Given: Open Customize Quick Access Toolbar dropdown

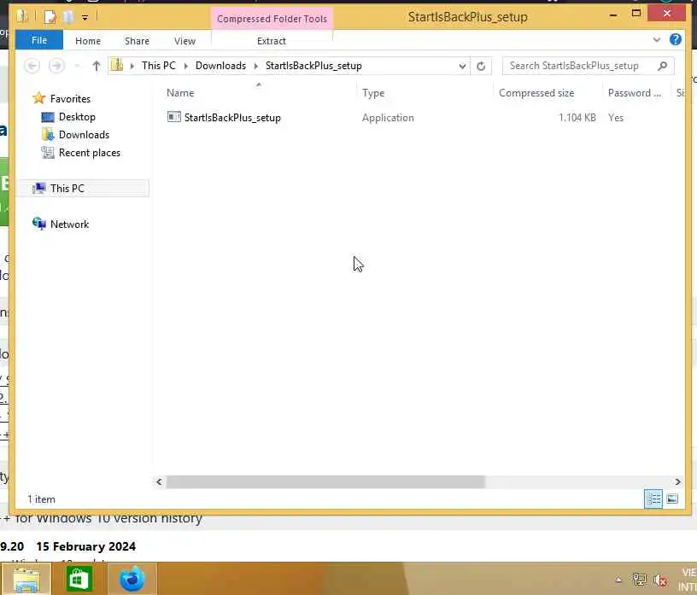Looking at the screenshot, I should 85,17.
